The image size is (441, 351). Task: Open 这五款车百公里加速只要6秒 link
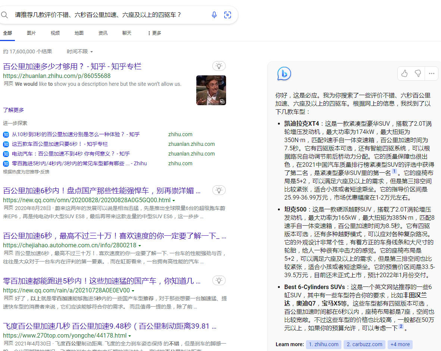click(x=60, y=144)
